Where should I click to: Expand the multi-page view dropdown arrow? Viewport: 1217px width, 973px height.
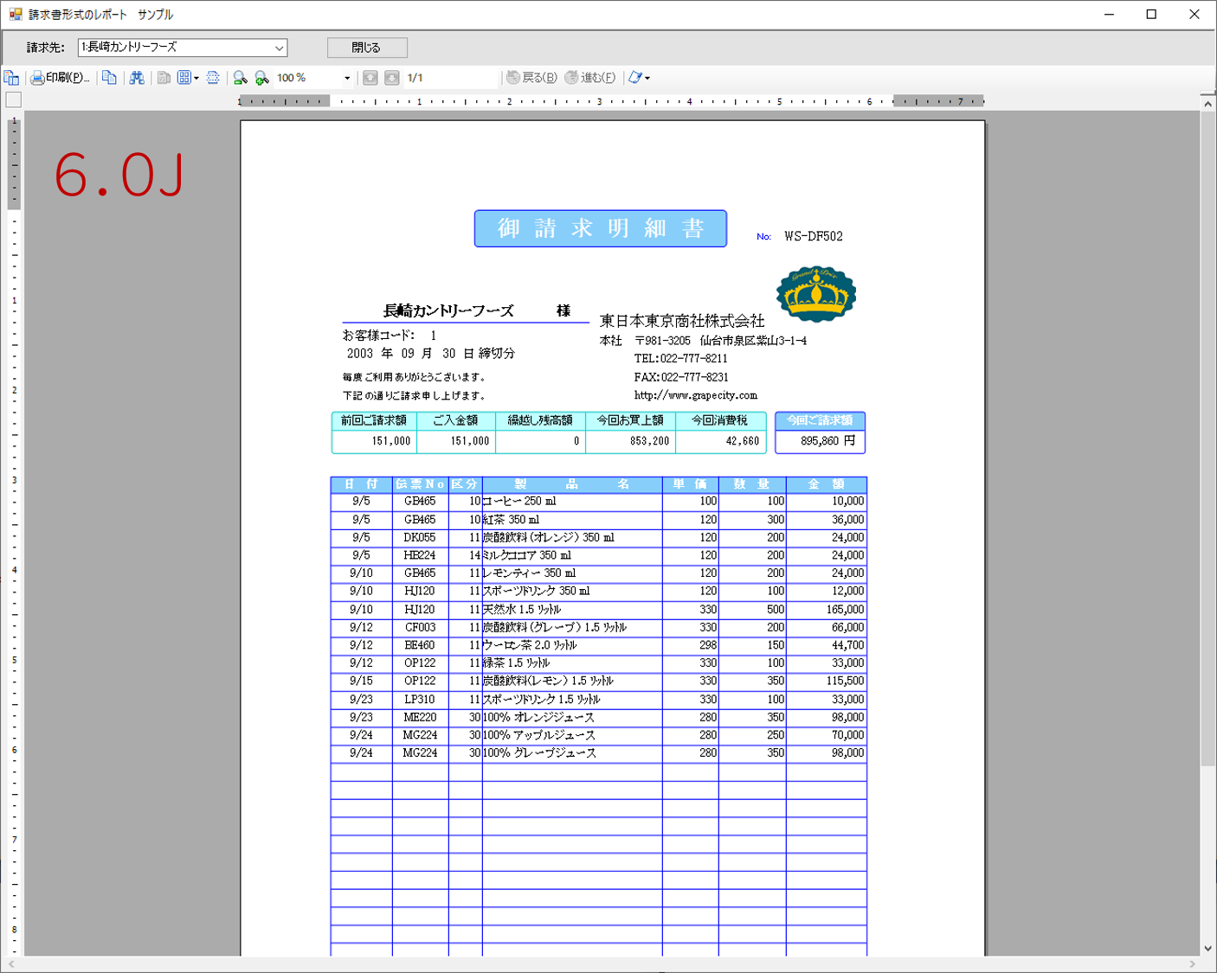(x=196, y=78)
